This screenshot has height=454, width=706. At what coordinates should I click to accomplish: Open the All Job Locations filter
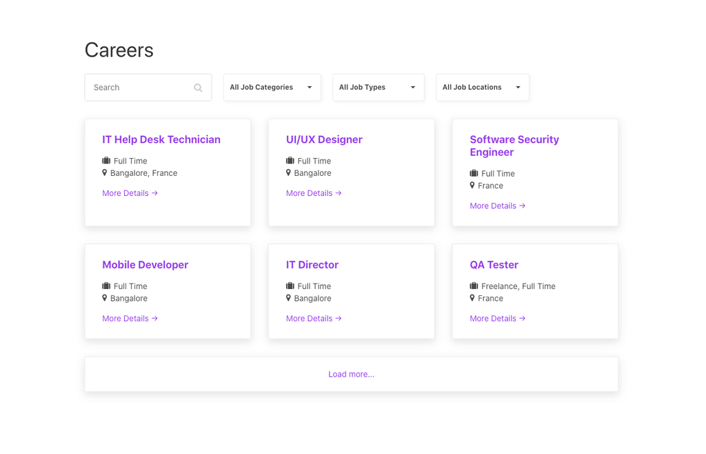click(482, 88)
